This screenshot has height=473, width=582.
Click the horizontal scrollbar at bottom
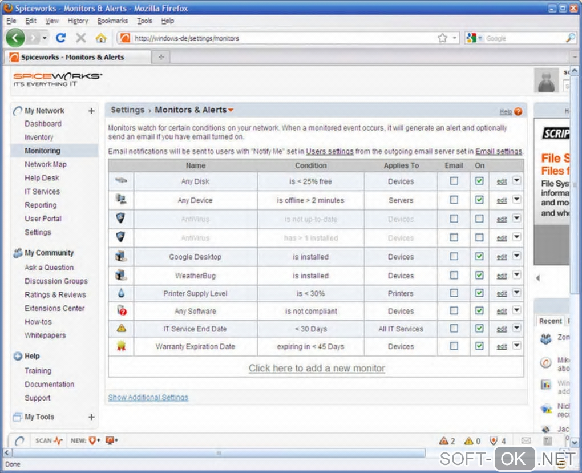tap(219, 453)
